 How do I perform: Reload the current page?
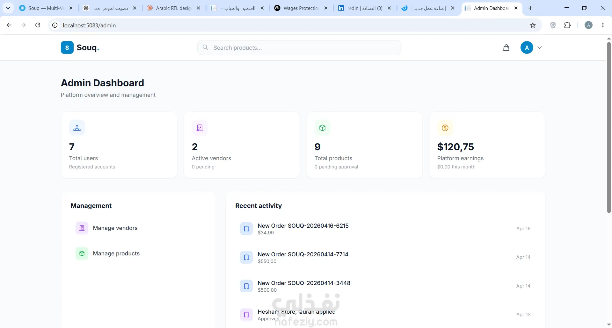(x=38, y=25)
